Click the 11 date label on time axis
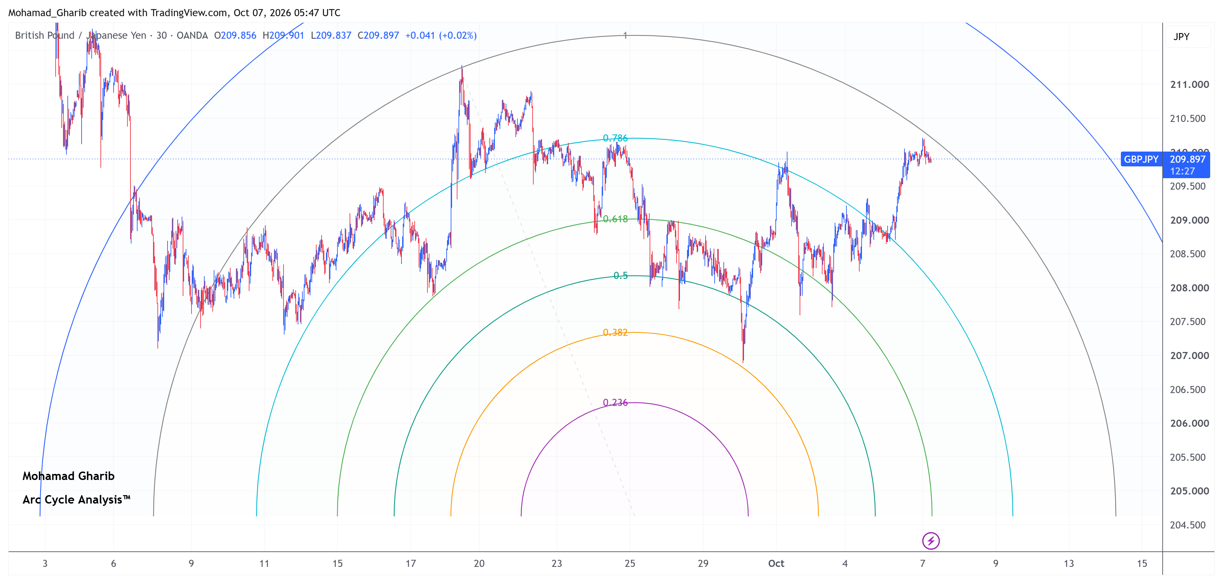The height and width of the screenshot is (579, 1223). point(264,564)
